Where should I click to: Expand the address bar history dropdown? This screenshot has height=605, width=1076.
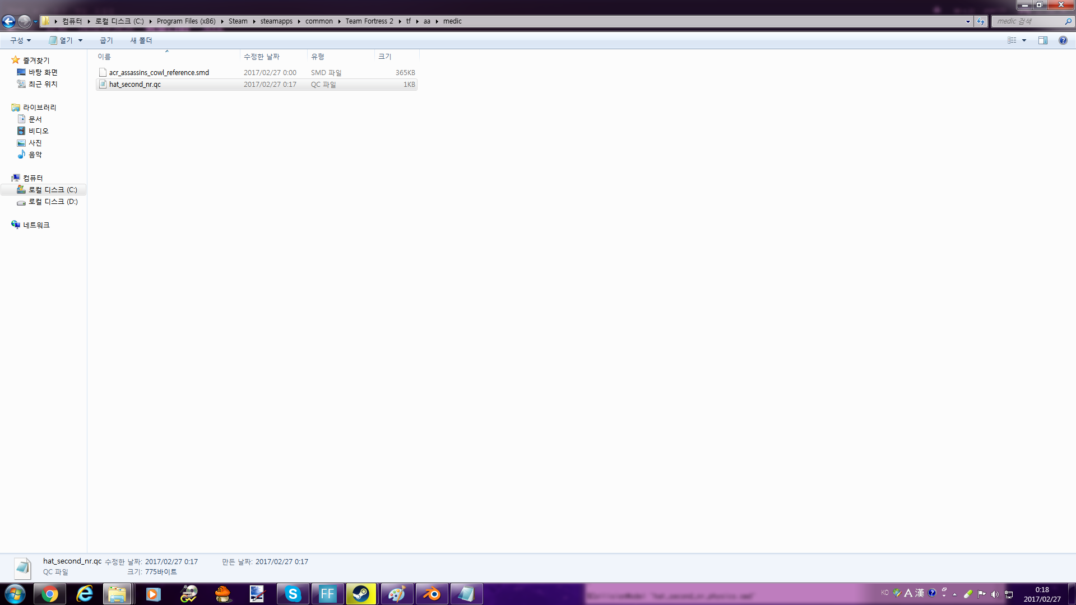click(x=968, y=21)
